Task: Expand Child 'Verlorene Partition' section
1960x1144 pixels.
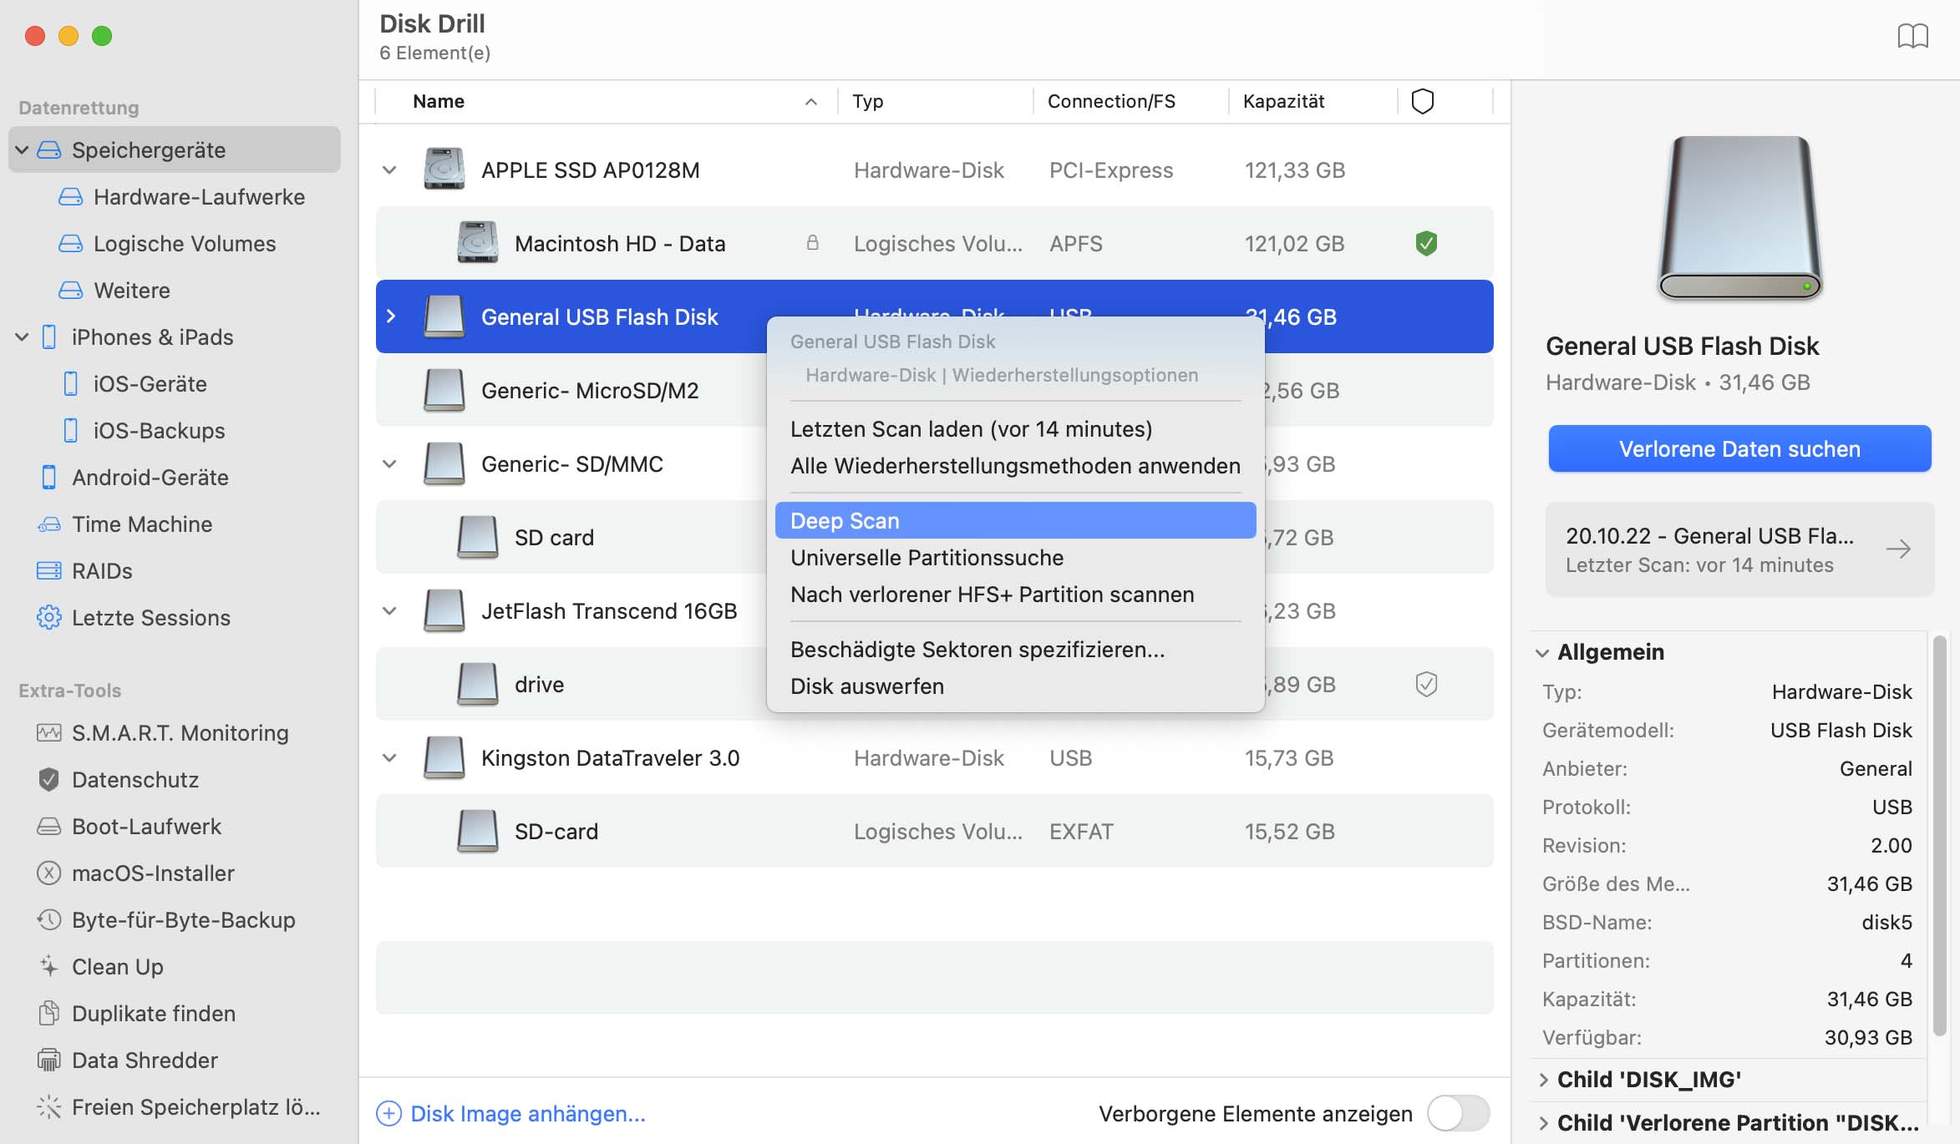Action: click(x=1543, y=1123)
